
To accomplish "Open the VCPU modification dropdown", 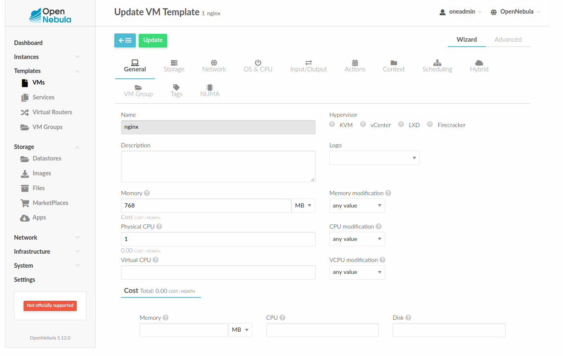I will tap(357, 272).
